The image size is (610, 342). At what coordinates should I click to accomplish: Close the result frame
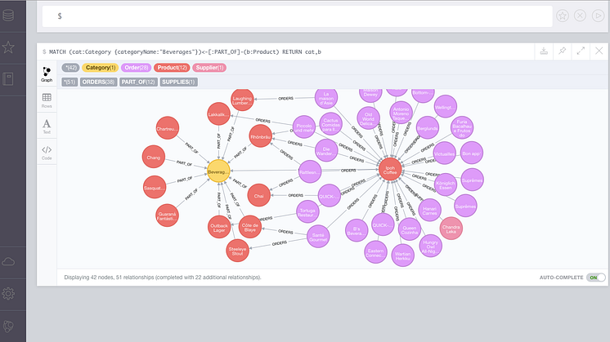599,51
